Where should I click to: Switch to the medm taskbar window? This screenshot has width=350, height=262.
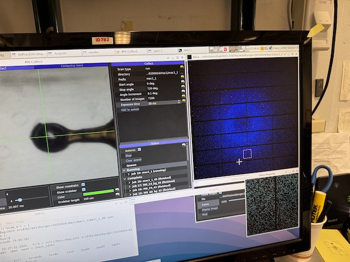point(98,52)
